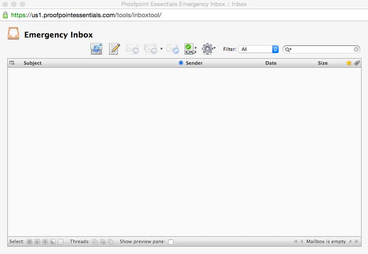
Task: Click the Reply icon
Action: (x=132, y=49)
